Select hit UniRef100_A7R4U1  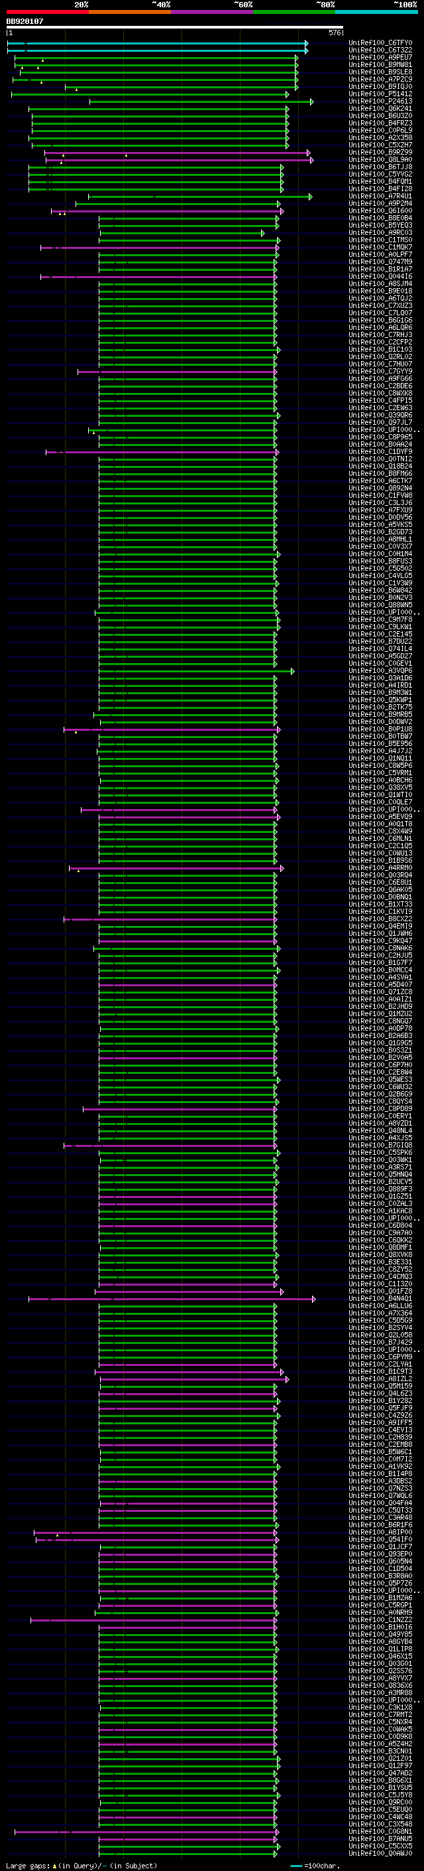380,196
